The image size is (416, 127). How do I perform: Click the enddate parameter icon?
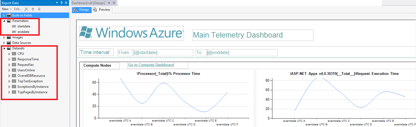(x=14, y=32)
